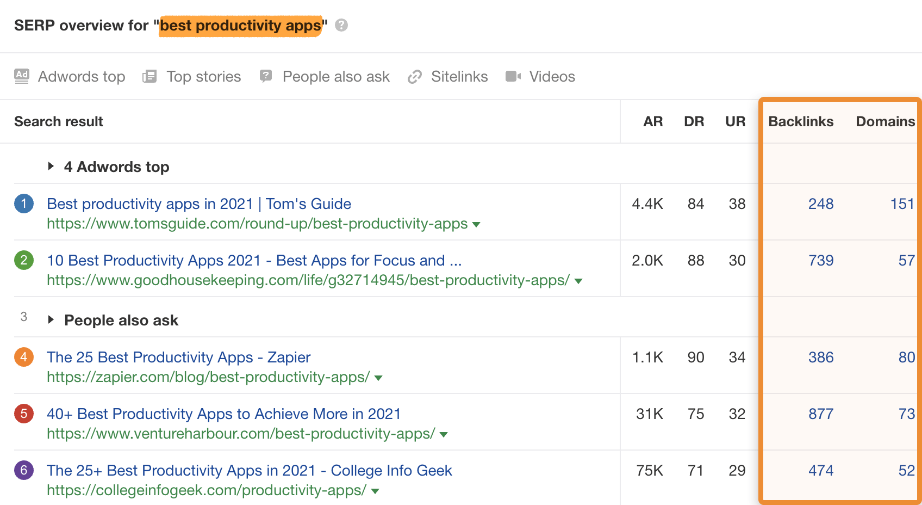
Task: Click the position 1 blue badge
Action: tap(24, 204)
